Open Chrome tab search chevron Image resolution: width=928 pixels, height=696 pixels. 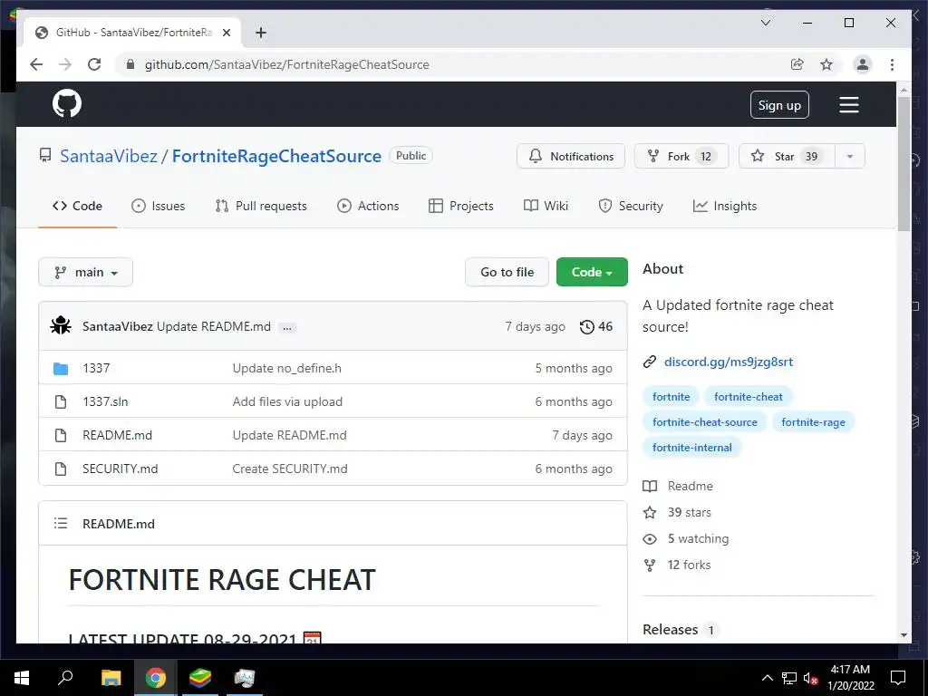pos(765,23)
